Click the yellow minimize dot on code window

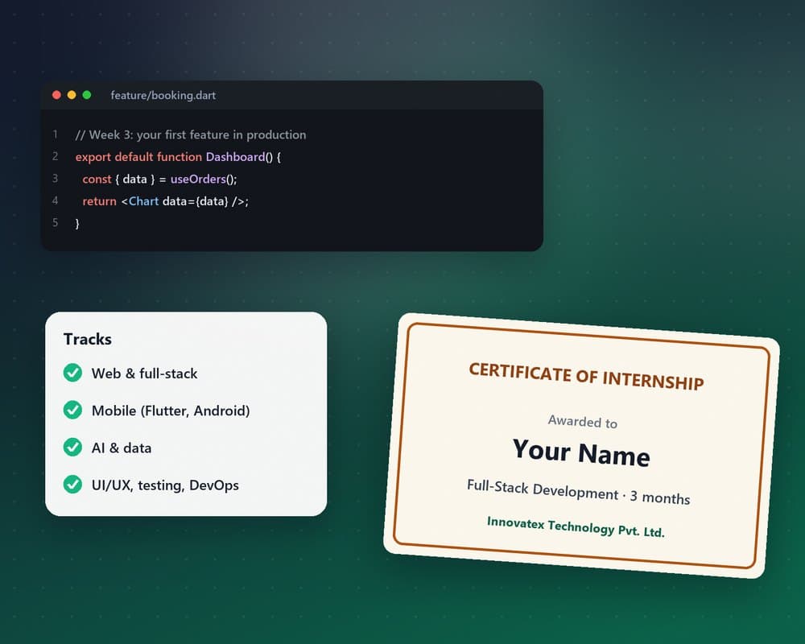coord(72,95)
